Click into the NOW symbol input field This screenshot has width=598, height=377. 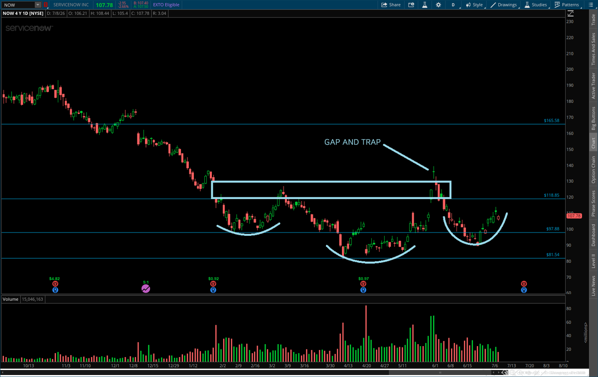tap(18, 4)
